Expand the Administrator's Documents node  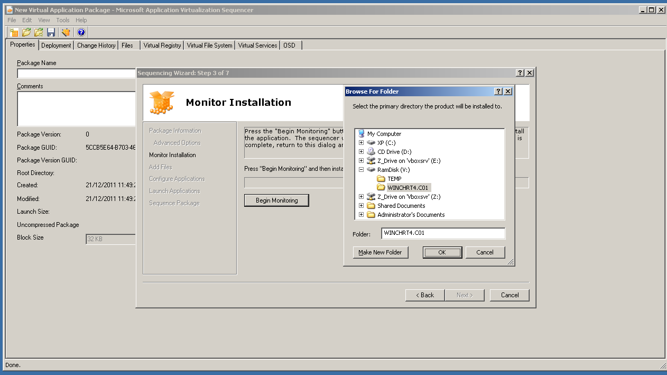pos(362,215)
